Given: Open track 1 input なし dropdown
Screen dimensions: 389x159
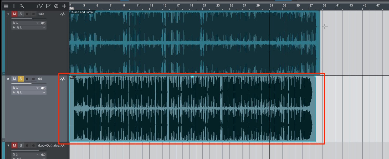Looking at the screenshot, I should [x=25, y=23].
